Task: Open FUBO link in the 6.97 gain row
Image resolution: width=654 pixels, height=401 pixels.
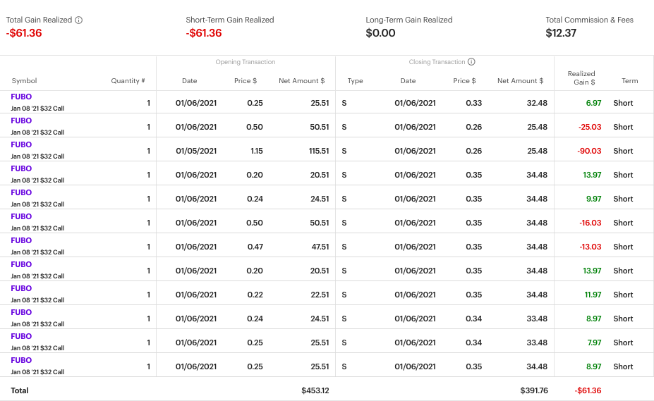Action: (21, 97)
